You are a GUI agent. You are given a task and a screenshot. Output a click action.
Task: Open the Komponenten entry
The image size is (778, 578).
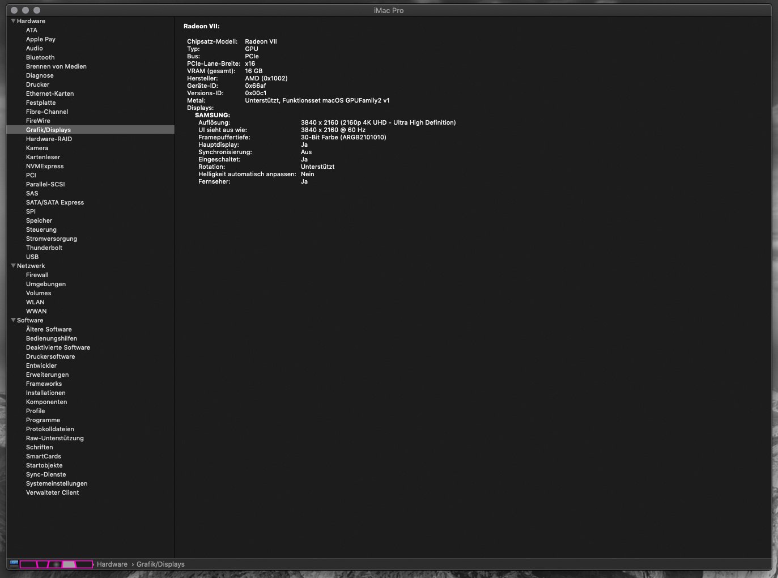(46, 402)
